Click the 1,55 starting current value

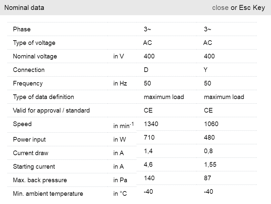[210, 164]
